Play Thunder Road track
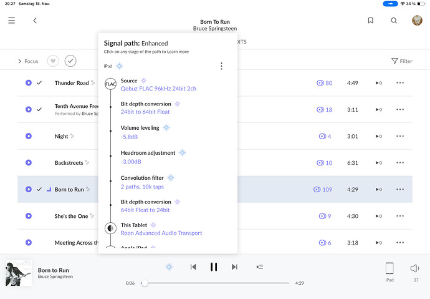Viewport: 430px width, 299px height. [29, 82]
